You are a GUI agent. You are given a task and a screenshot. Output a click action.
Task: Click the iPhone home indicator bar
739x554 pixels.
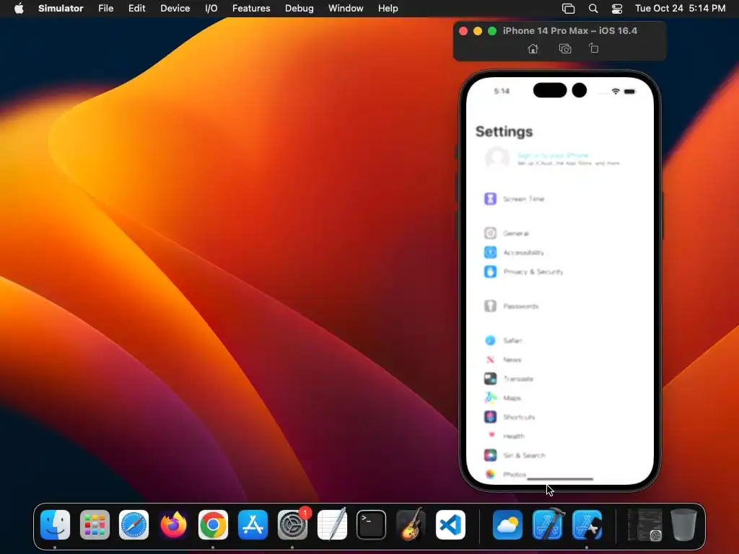[x=560, y=479]
